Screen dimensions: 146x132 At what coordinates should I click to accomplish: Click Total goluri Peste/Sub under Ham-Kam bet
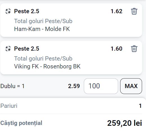click(43, 21)
